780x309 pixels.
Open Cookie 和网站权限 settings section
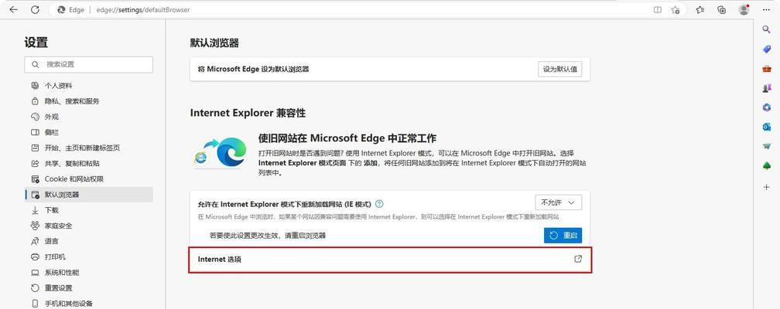click(89, 179)
